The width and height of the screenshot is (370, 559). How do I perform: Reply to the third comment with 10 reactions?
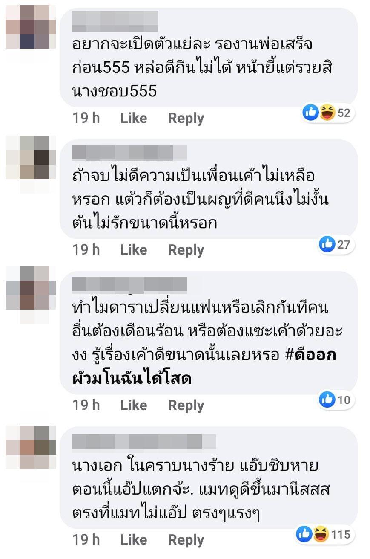186,405
